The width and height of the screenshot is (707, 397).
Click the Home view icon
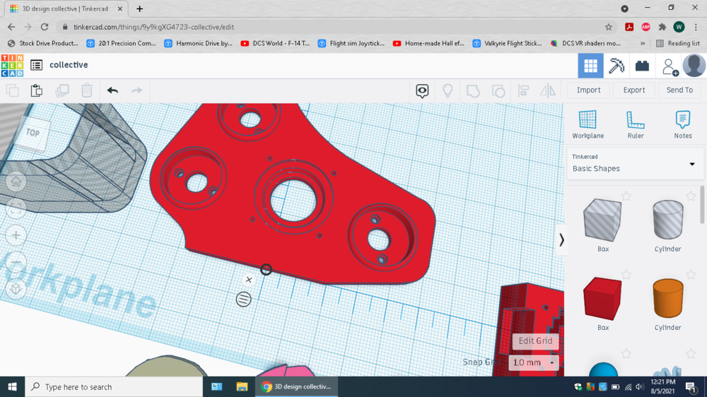[16, 182]
